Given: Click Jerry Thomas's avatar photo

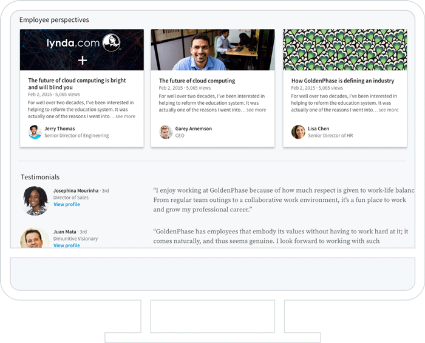Looking at the screenshot, I should tap(35, 132).
